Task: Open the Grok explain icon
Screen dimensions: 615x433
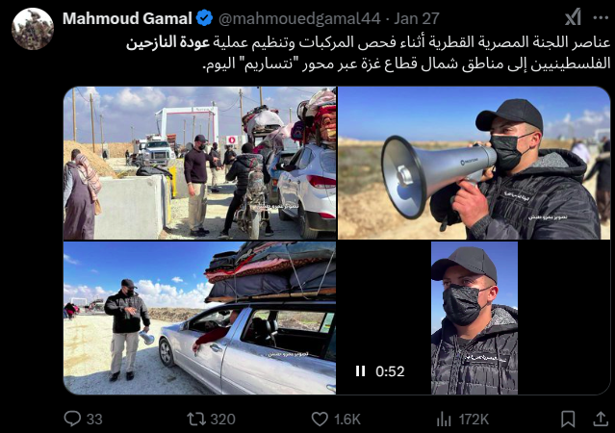Action: (x=573, y=17)
